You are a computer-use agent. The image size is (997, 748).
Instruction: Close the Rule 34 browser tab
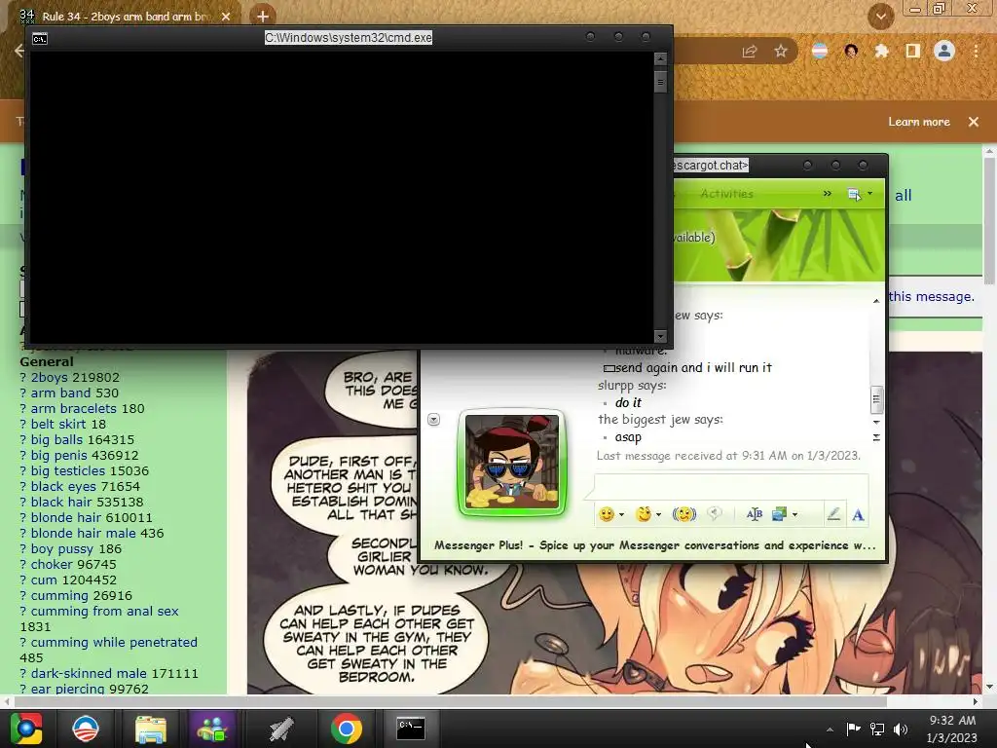(226, 17)
